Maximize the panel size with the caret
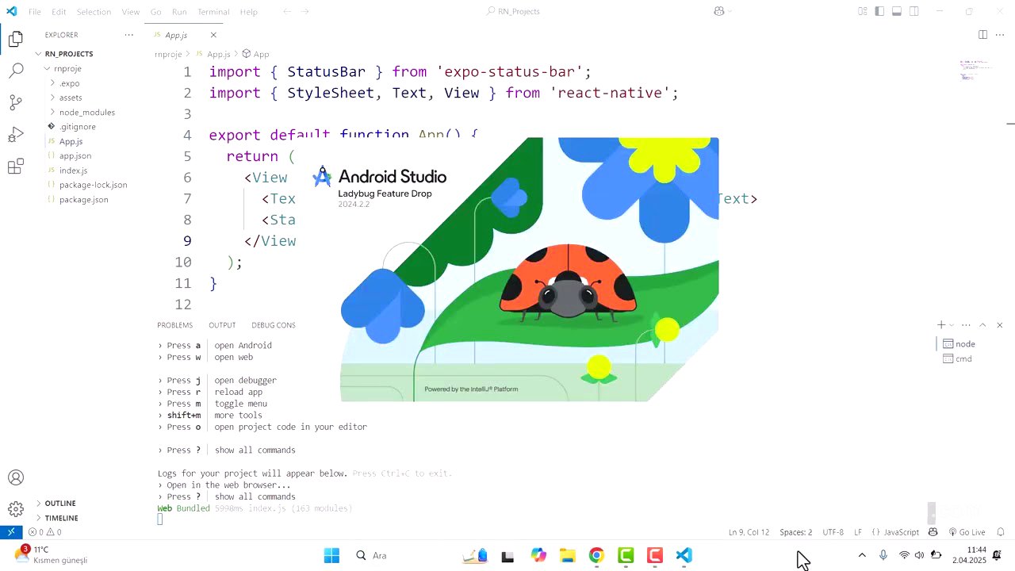 (982, 325)
